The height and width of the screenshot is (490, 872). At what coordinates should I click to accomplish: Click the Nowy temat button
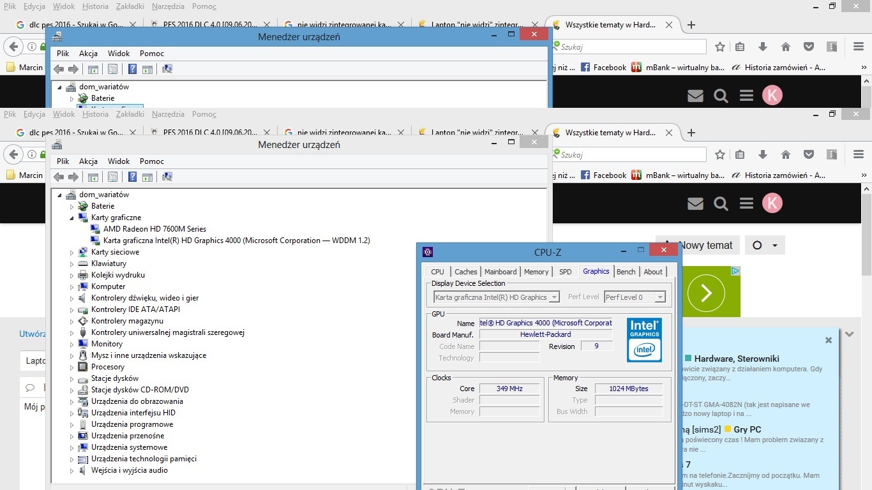698,246
